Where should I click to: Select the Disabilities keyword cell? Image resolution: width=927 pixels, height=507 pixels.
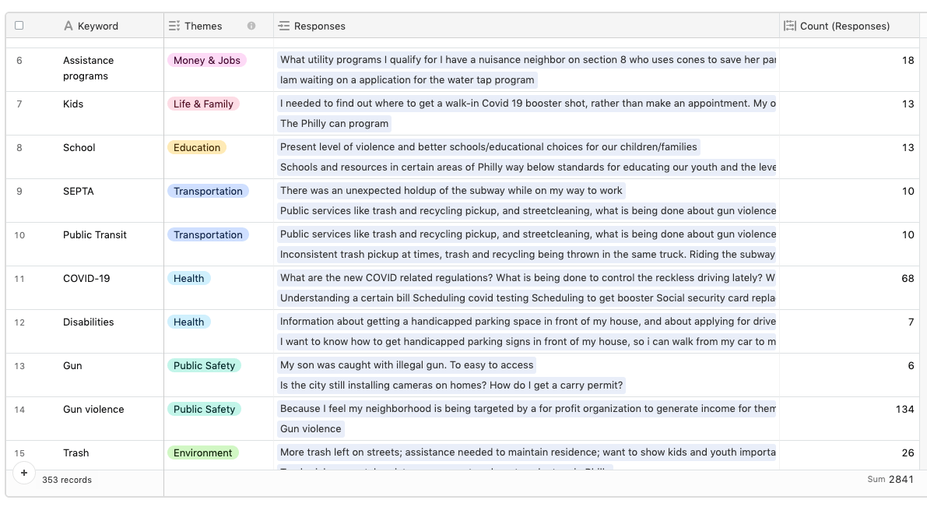point(110,332)
